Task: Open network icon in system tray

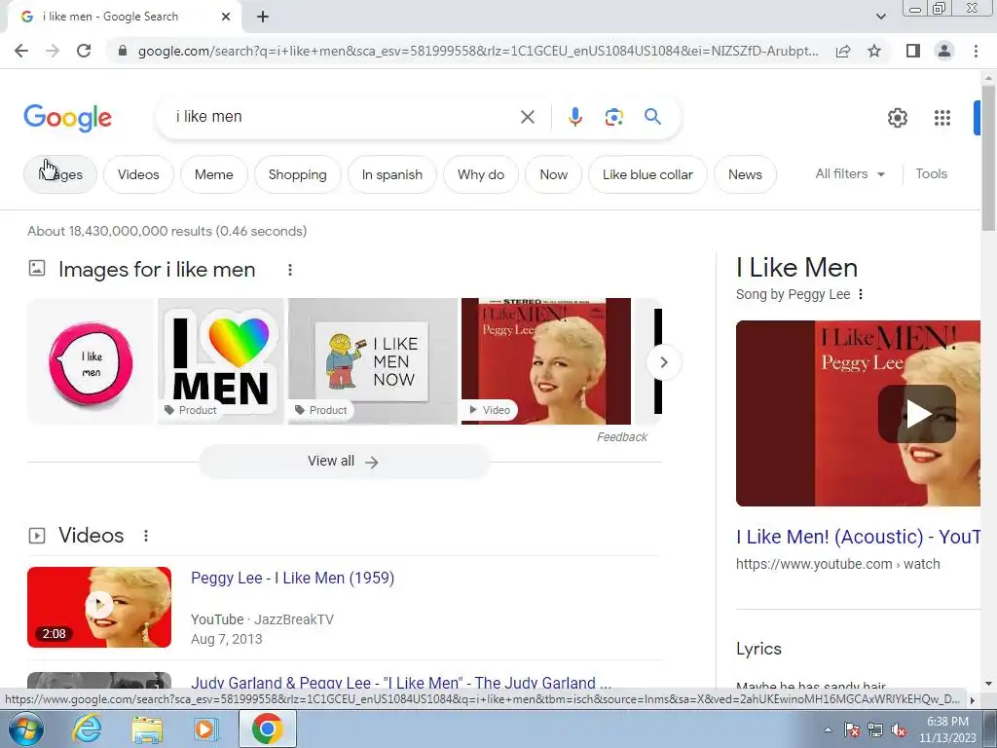Action: click(875, 730)
